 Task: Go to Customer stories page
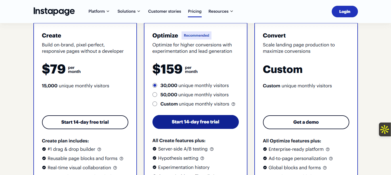coord(165,11)
